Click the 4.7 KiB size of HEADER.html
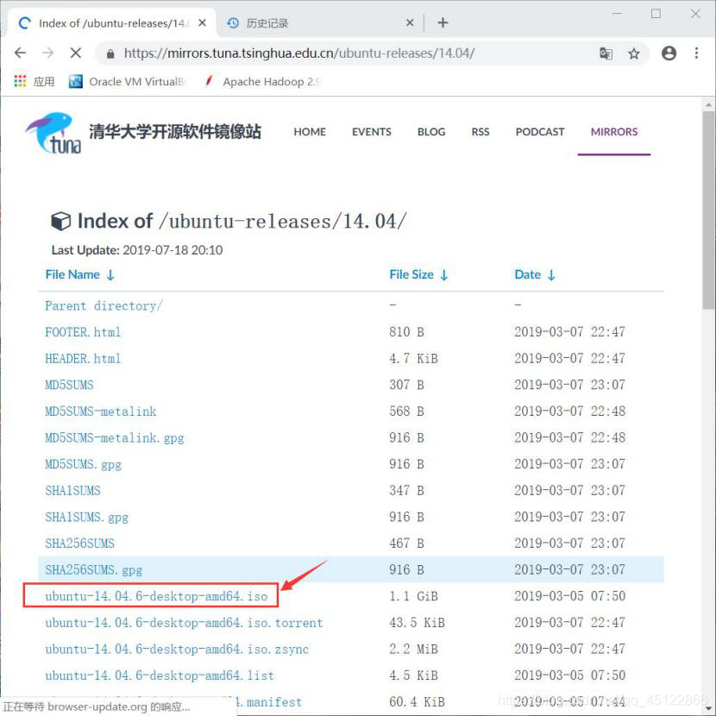The height and width of the screenshot is (716, 716). tap(413, 359)
